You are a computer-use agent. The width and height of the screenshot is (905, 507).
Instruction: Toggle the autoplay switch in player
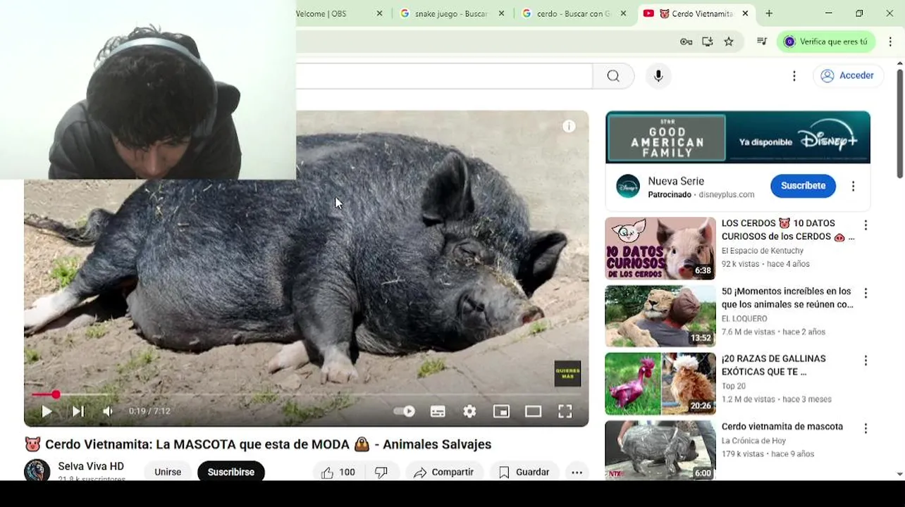(404, 411)
